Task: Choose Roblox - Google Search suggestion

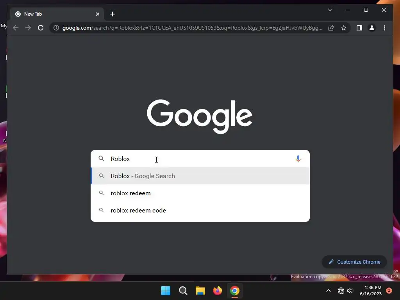Action: [200, 176]
